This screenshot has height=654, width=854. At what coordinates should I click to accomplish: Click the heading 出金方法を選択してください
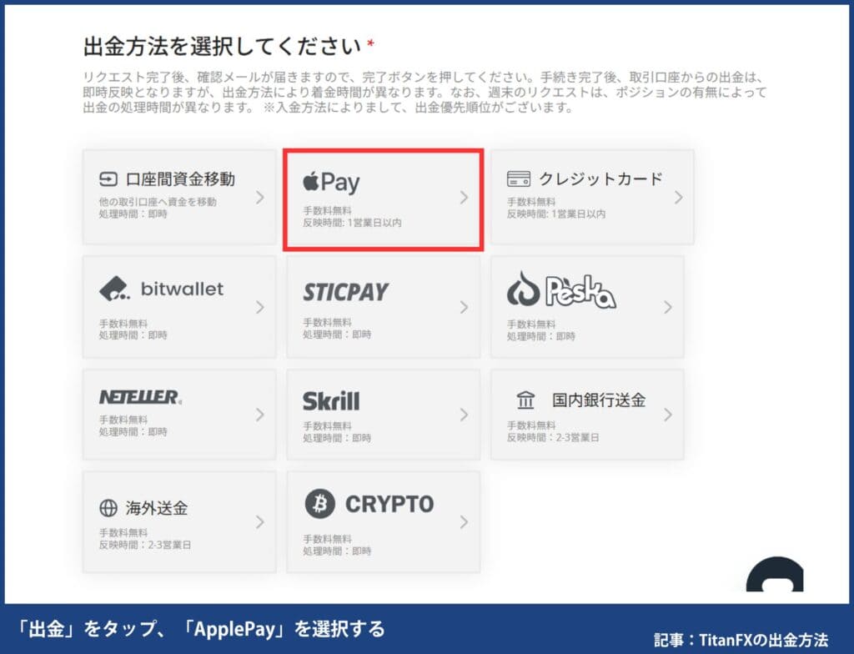coord(222,47)
